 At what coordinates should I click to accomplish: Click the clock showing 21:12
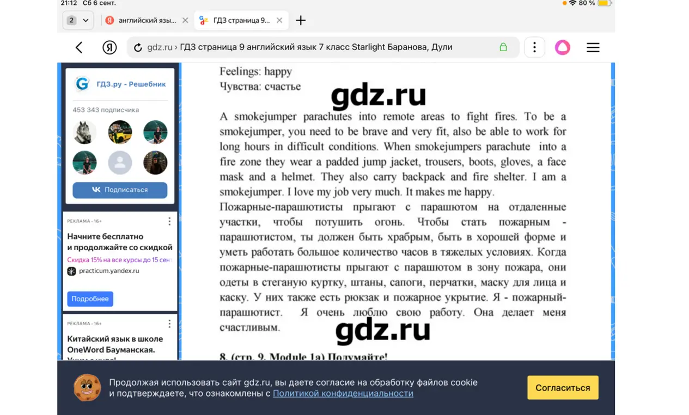pyautogui.click(x=69, y=3)
